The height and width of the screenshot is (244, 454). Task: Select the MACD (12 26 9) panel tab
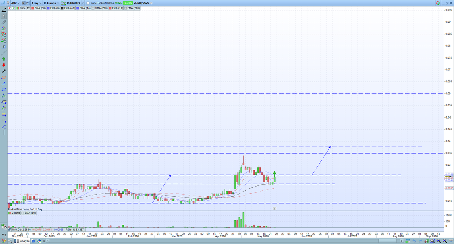click(38, 230)
